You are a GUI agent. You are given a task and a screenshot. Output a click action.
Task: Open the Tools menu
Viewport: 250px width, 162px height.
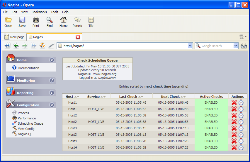tap(55, 12)
